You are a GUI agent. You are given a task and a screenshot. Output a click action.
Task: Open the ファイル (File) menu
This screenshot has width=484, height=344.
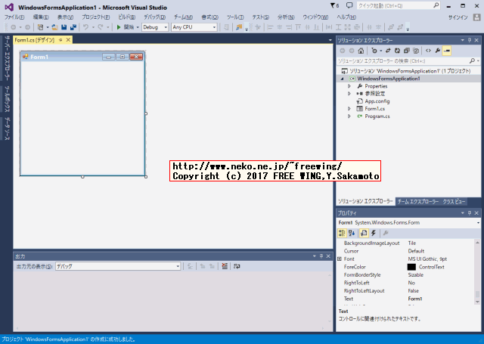click(14, 17)
